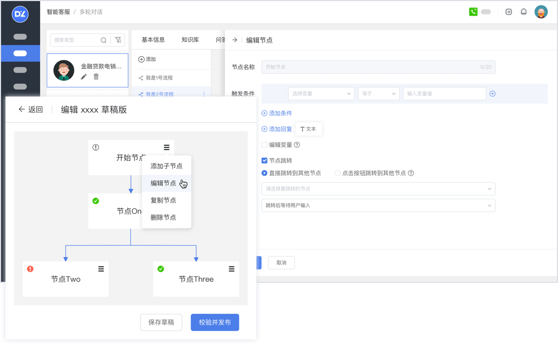Select the 点击按钮跳转到其他节点 radio option
The width and height of the screenshot is (558, 345).
pos(339,172)
